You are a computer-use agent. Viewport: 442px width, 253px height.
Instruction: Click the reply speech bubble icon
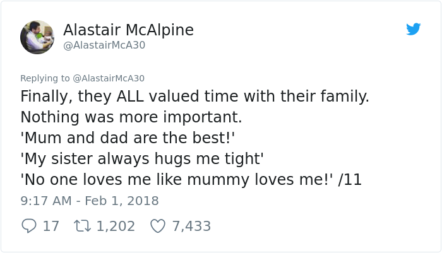[x=29, y=226]
